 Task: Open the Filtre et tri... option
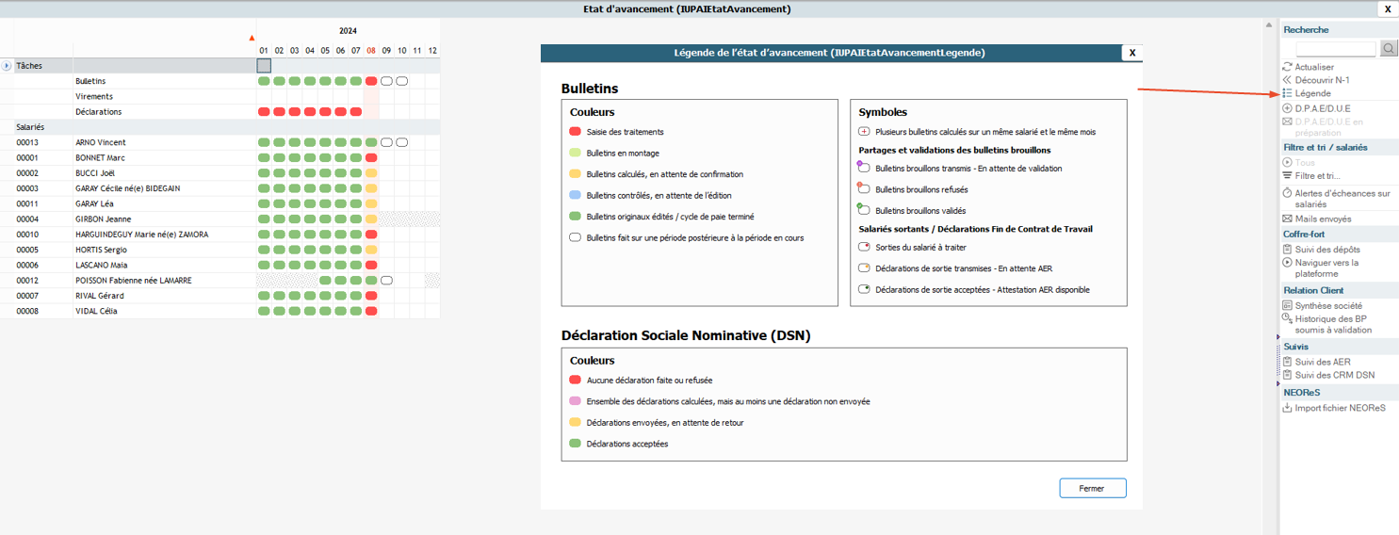click(x=1317, y=176)
